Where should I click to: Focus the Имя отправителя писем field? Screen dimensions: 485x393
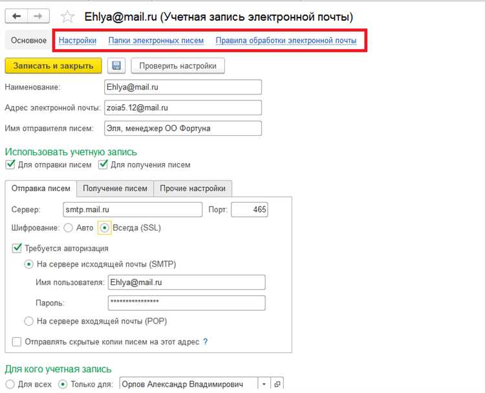(183, 128)
